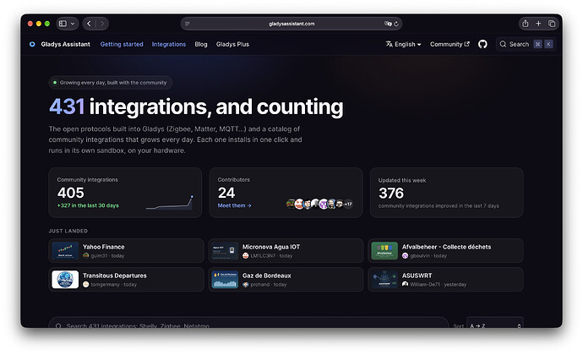Click the Community integrations 405 stat card
583x355 pixels.
(125, 193)
